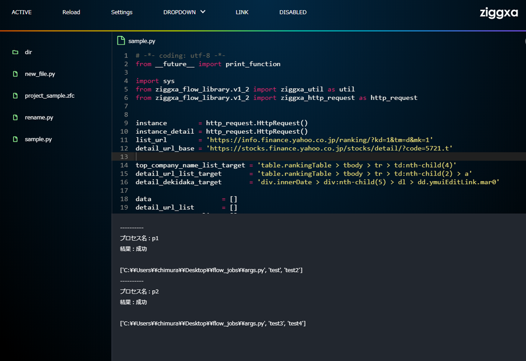This screenshot has width=526, height=361.
Task: Click the 'data' variable on line 18
Action: (143, 199)
